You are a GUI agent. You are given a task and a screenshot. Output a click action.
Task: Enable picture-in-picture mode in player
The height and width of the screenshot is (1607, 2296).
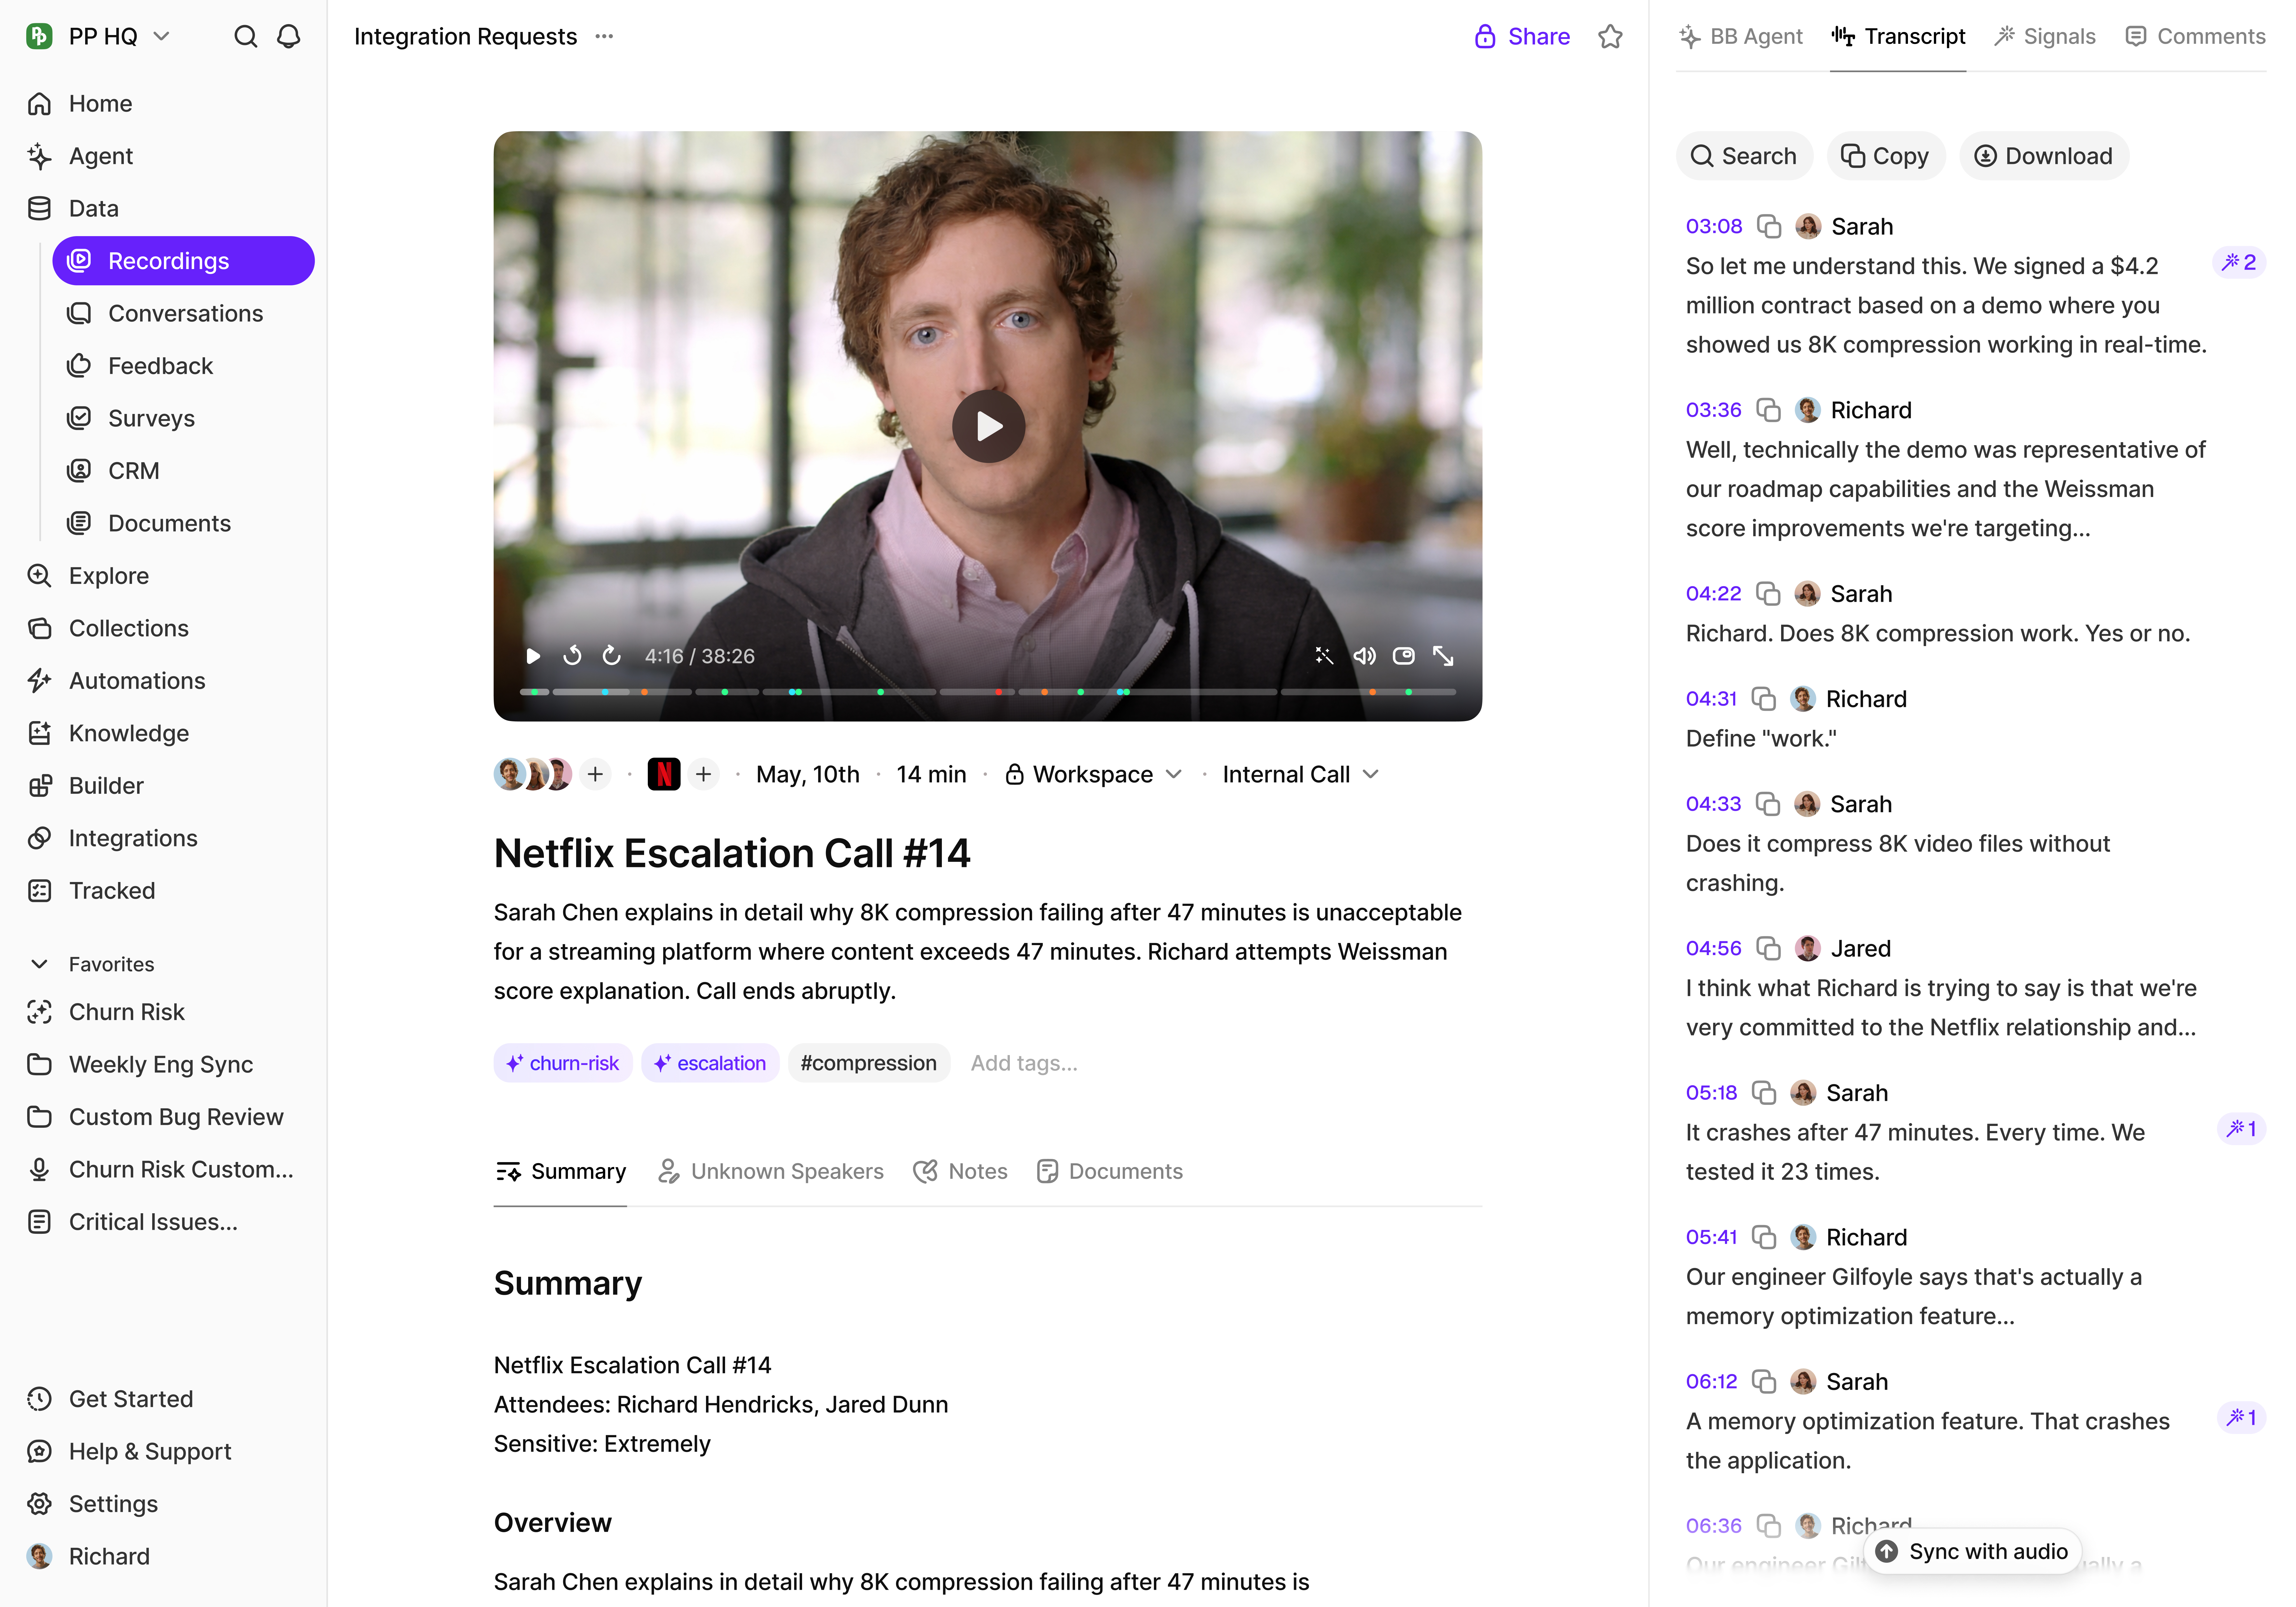pos(1404,656)
